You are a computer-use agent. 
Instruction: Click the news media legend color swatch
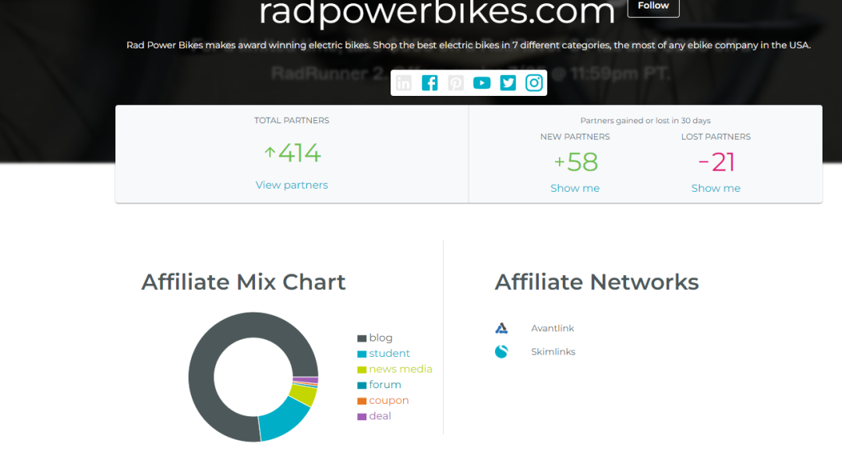click(362, 369)
